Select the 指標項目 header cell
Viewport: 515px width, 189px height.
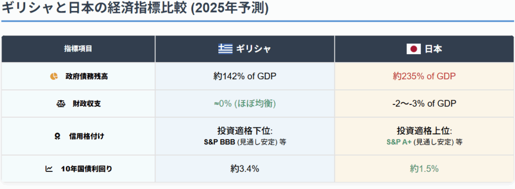click(78, 49)
